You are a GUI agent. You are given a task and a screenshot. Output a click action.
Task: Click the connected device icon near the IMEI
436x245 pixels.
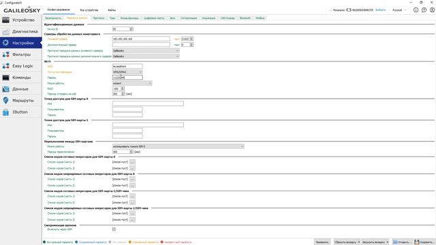(349, 10)
